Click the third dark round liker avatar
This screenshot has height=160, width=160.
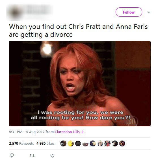(78, 144)
